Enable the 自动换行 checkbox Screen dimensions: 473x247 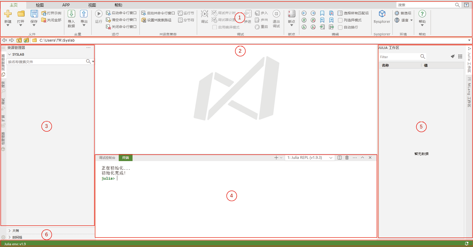(340, 27)
